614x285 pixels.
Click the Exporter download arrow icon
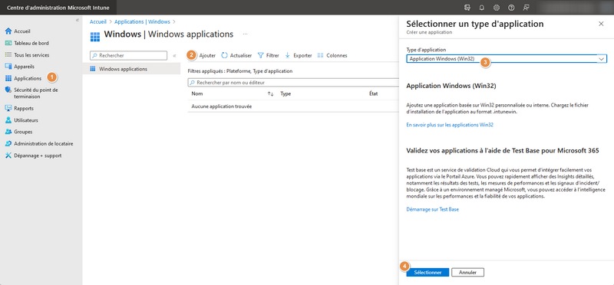pos(287,55)
